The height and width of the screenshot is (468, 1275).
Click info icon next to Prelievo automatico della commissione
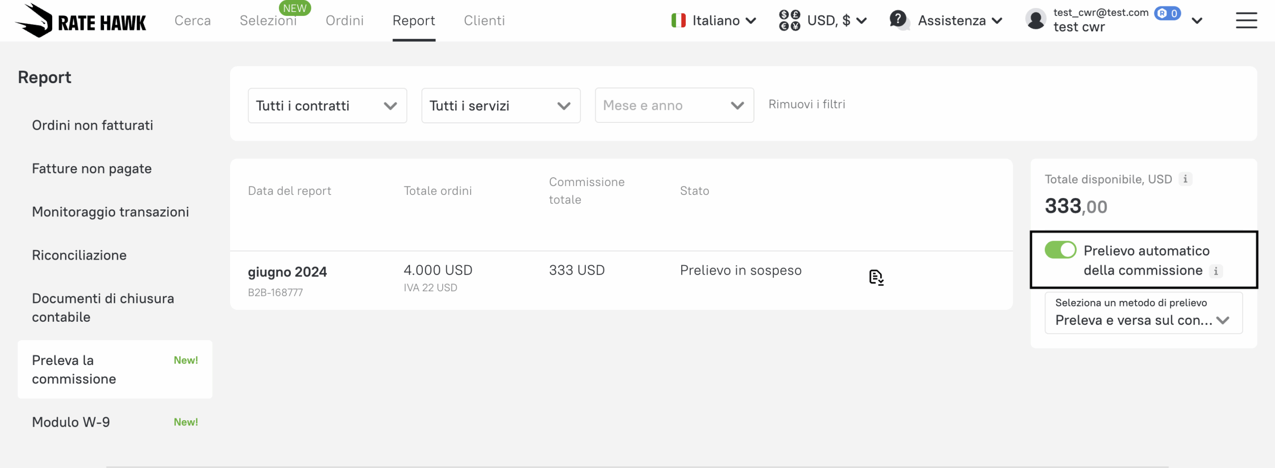[x=1216, y=271]
